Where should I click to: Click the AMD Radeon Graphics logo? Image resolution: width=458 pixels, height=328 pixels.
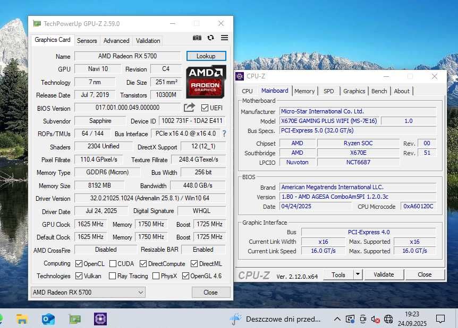point(206,81)
